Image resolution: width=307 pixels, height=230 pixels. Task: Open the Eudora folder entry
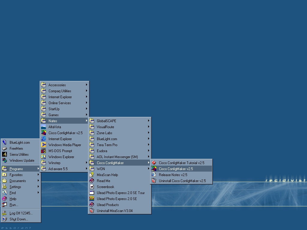tap(120, 151)
